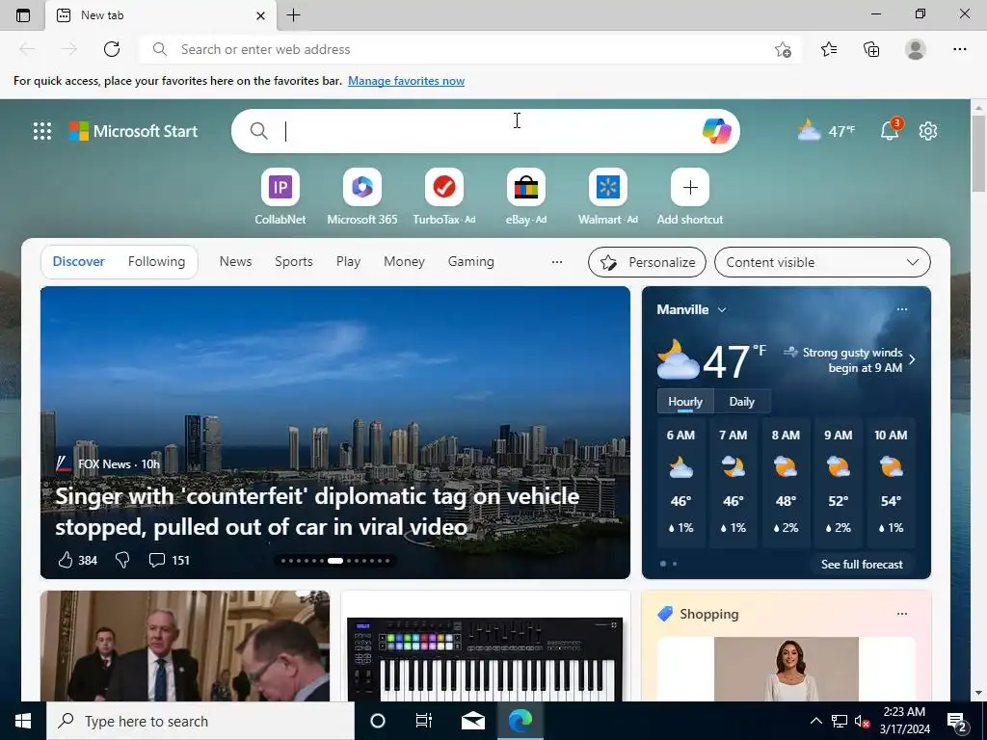The image size is (987, 740).
Task: Open the Walmart shortcut
Action: [608, 197]
